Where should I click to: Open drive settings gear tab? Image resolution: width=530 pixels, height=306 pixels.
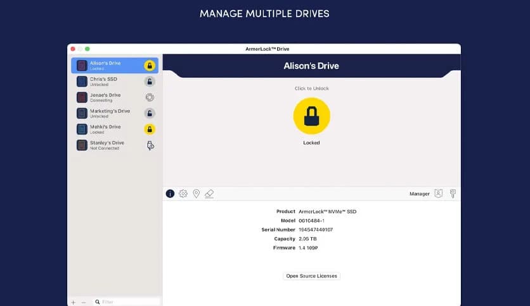(183, 193)
